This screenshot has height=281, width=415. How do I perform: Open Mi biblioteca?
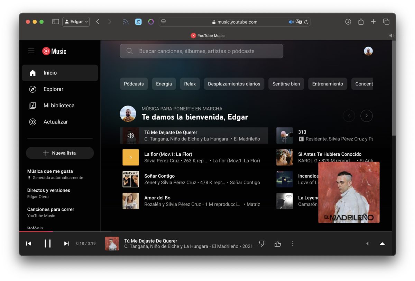point(60,106)
